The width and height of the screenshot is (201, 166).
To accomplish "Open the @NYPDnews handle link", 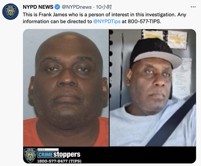I will coord(76,7).
